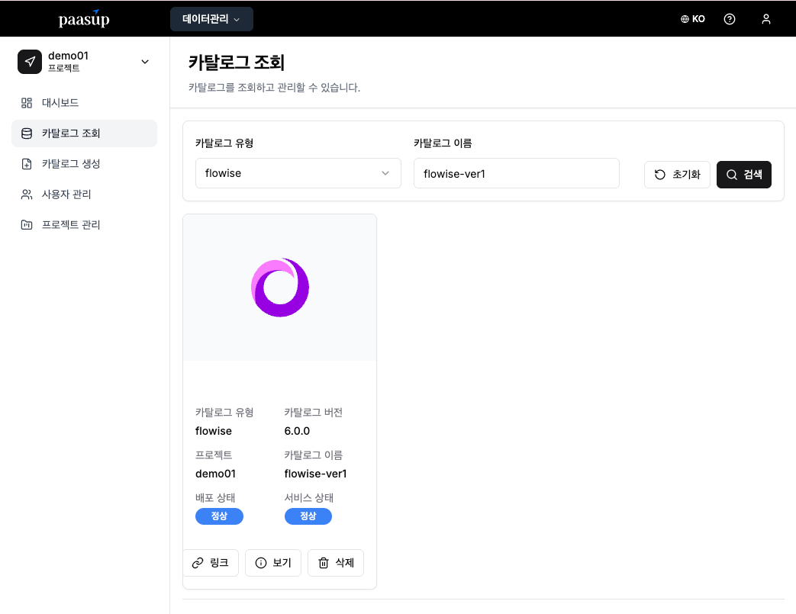This screenshot has height=614, width=796.
Task: Select 카탈로그 조회 sidebar item
Action: (x=84, y=133)
